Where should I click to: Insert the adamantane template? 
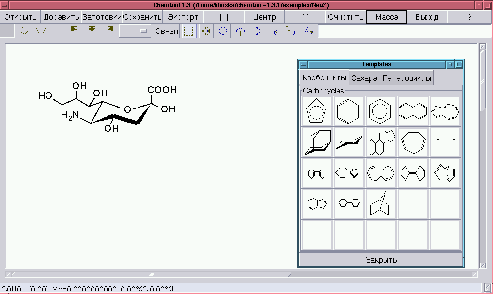click(x=317, y=142)
